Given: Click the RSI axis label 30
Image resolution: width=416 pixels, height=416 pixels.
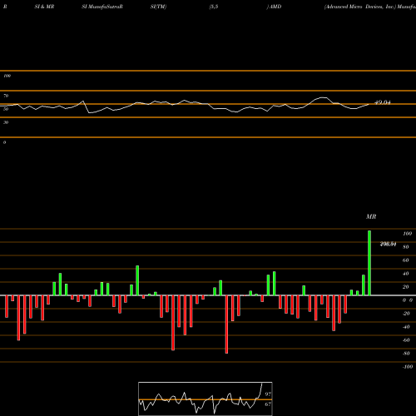Looking at the screenshot, I should [x=6, y=122].
